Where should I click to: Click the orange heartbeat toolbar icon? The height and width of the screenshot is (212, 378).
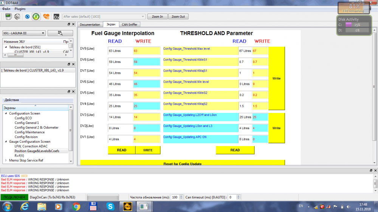(x=46, y=17)
